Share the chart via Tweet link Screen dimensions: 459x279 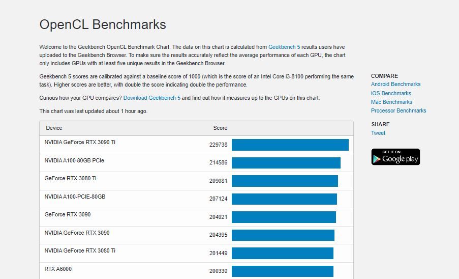(x=378, y=133)
